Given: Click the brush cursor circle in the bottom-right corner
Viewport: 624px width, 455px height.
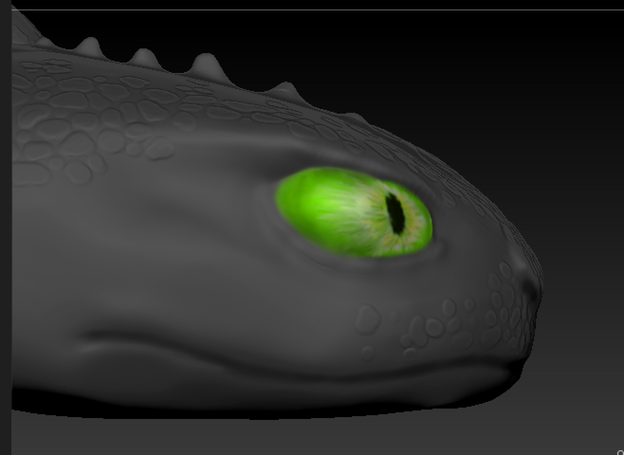Looking at the screenshot, I should click(621, 453).
